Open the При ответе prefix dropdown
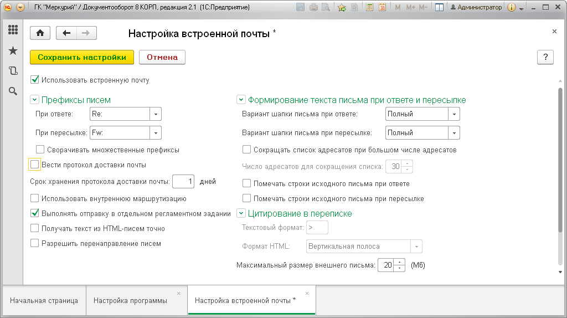This screenshot has height=318, width=567. coord(156,114)
